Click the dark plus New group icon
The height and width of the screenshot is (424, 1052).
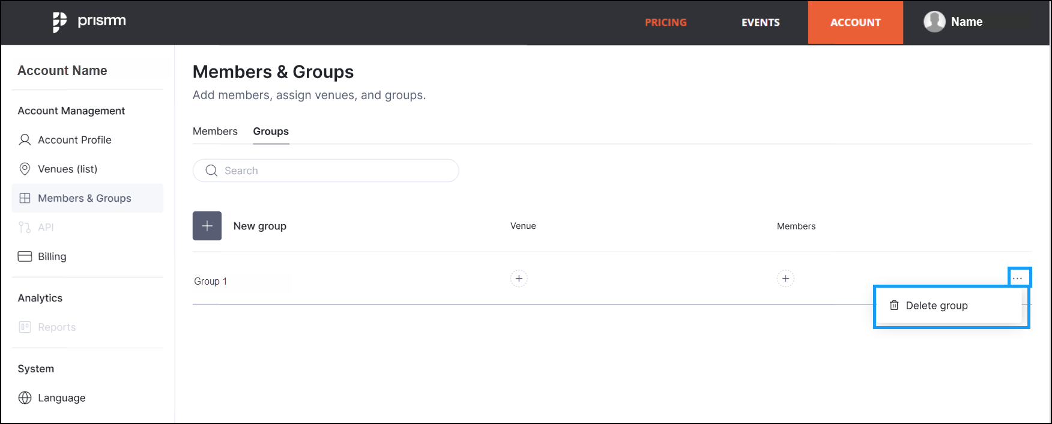click(207, 226)
